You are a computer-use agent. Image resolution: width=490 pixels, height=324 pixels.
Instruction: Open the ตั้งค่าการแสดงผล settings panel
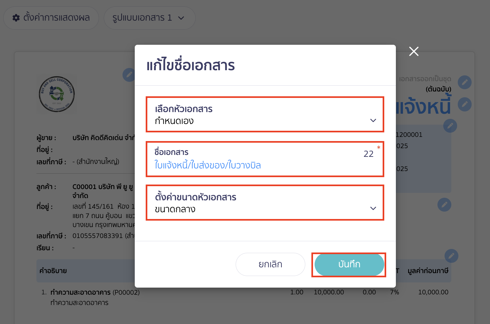point(51,18)
